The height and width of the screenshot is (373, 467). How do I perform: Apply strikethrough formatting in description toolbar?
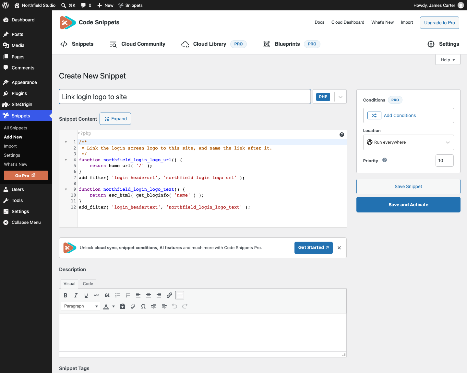[x=97, y=295]
